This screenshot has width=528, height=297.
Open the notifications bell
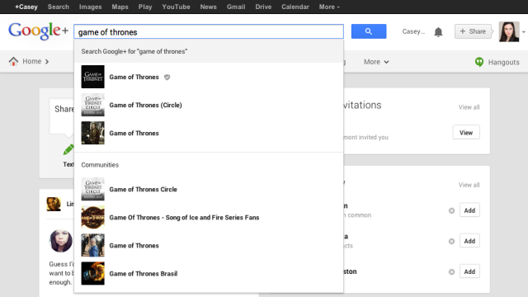pyautogui.click(x=438, y=32)
